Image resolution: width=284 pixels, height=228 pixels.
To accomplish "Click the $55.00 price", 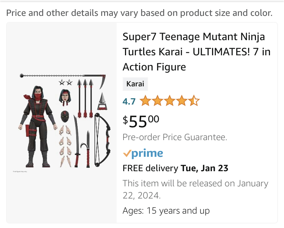I will [x=141, y=121].
